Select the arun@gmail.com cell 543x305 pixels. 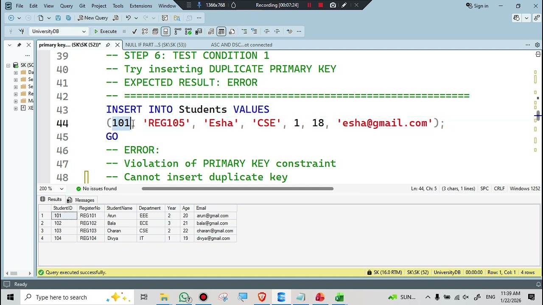(216, 216)
